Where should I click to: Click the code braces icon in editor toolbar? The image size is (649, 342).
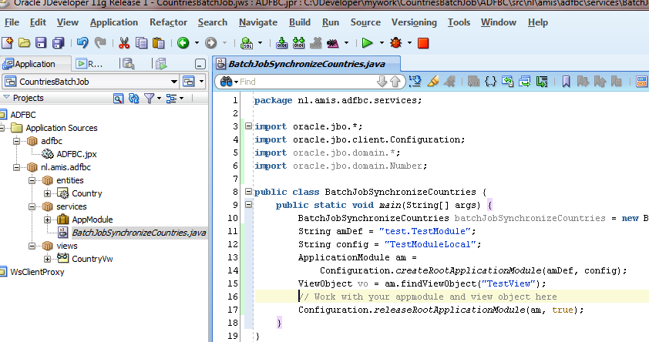(x=491, y=81)
